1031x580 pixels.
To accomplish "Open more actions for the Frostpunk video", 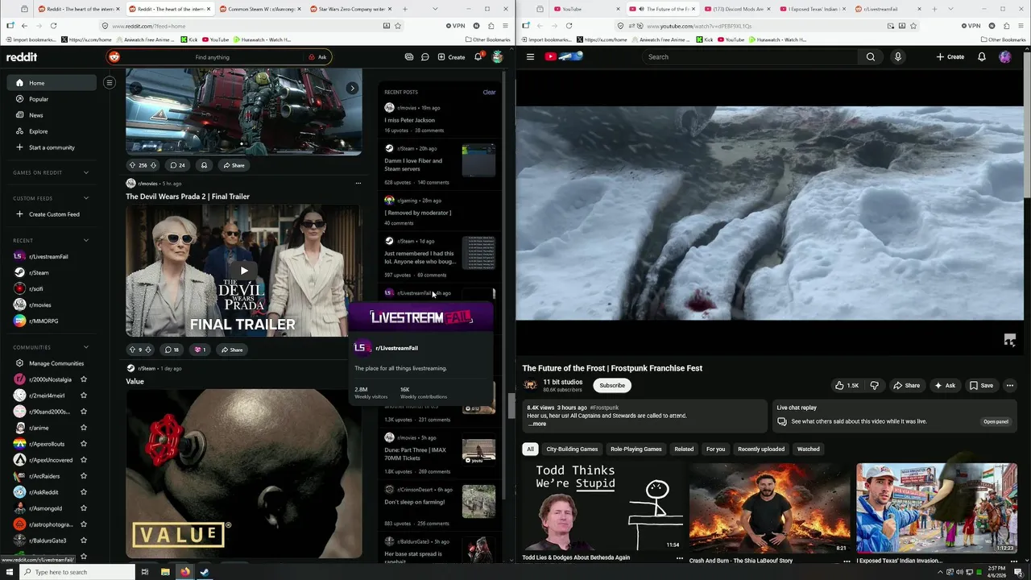I will (1010, 386).
